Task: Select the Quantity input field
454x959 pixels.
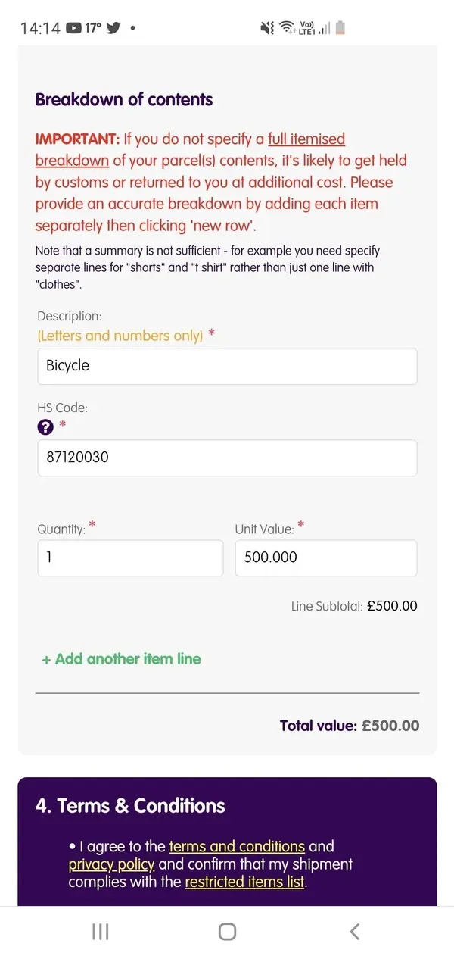Action: point(130,558)
